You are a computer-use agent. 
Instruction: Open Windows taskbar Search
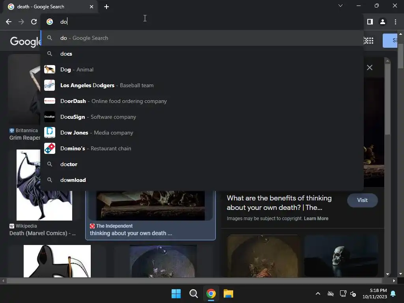click(x=193, y=294)
